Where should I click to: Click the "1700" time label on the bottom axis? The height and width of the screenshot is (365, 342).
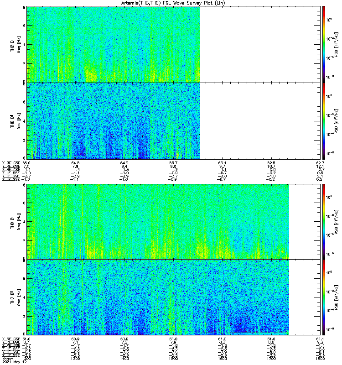click(x=271, y=359)
